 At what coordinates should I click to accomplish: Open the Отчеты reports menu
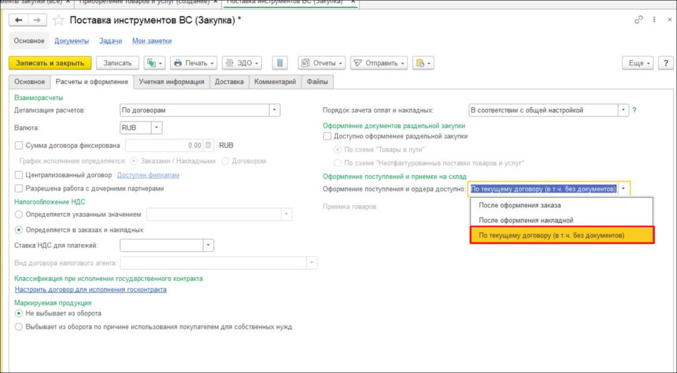pos(322,63)
